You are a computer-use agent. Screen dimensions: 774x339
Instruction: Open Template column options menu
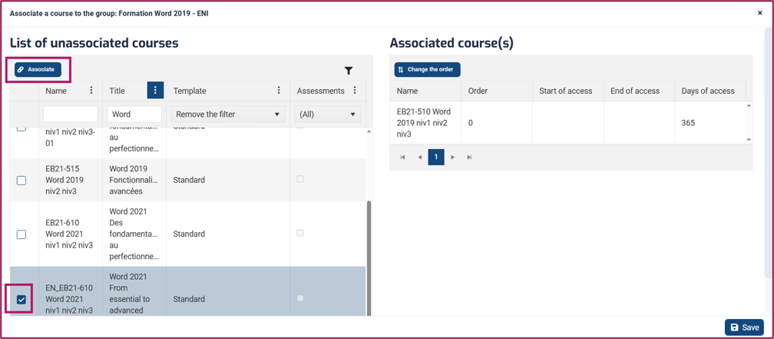tap(279, 91)
